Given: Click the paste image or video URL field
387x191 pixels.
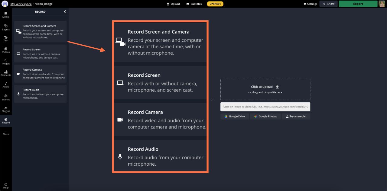Looking at the screenshot, I should 265,107.
